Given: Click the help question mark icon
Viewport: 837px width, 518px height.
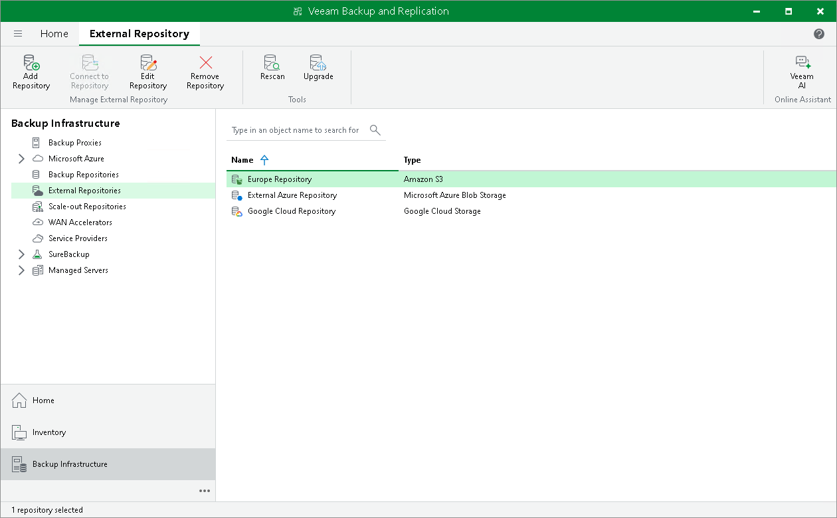Looking at the screenshot, I should (819, 34).
